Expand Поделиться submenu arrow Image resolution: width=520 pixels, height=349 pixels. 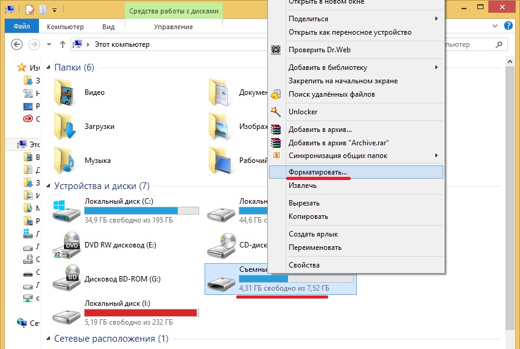tap(437, 18)
